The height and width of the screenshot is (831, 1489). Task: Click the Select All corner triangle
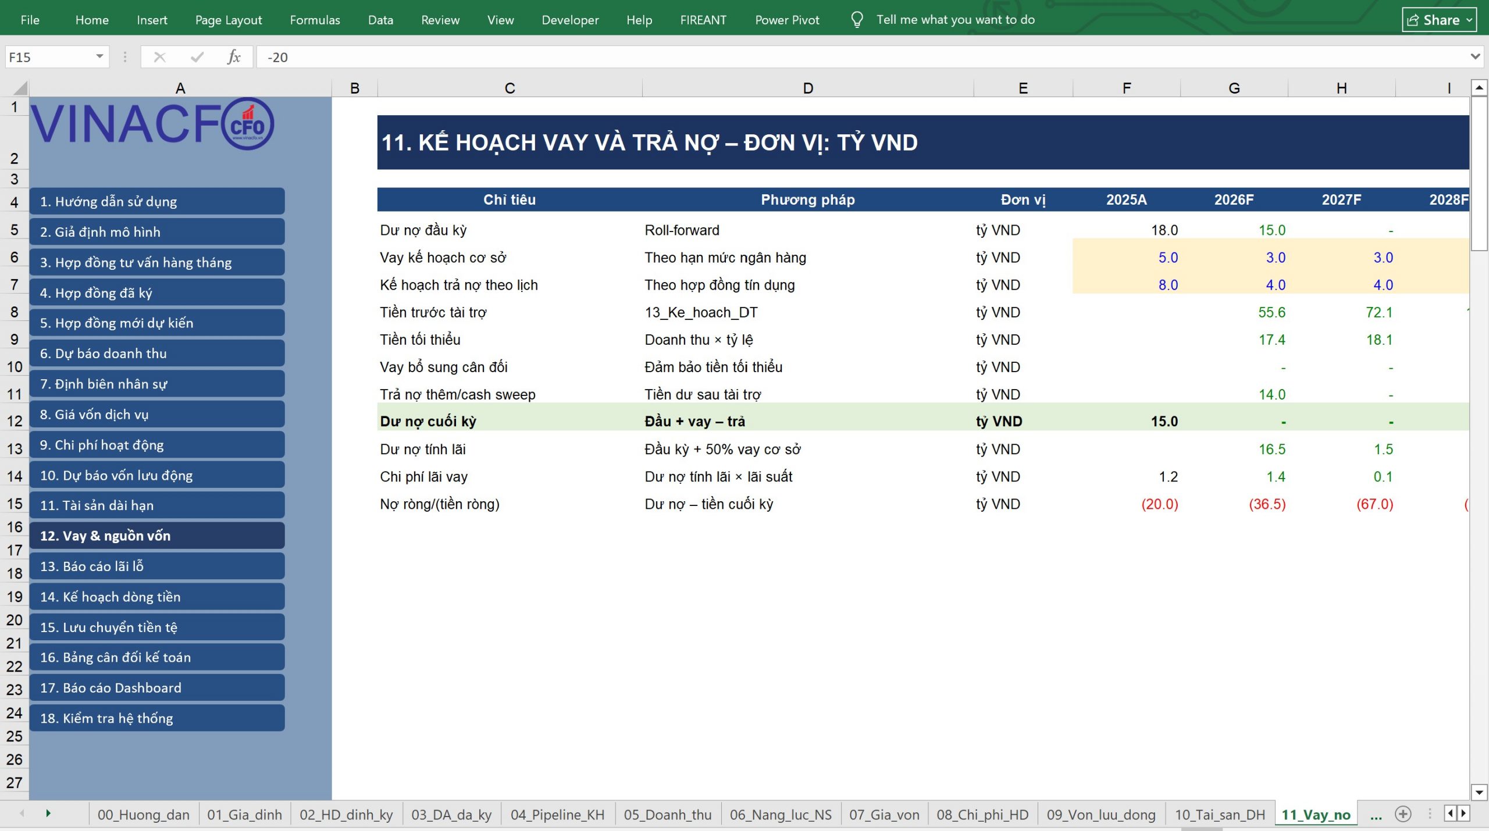coord(20,88)
